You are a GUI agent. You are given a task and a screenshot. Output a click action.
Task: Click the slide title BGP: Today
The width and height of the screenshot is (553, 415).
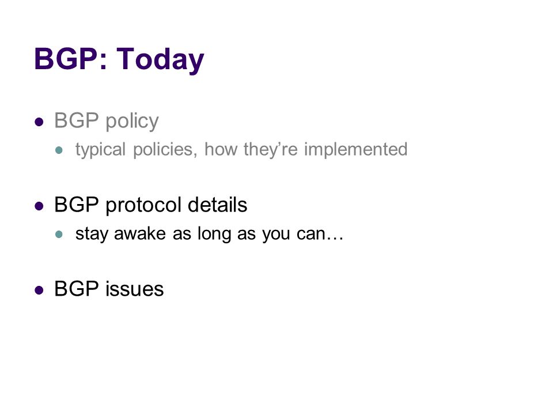tap(119, 59)
